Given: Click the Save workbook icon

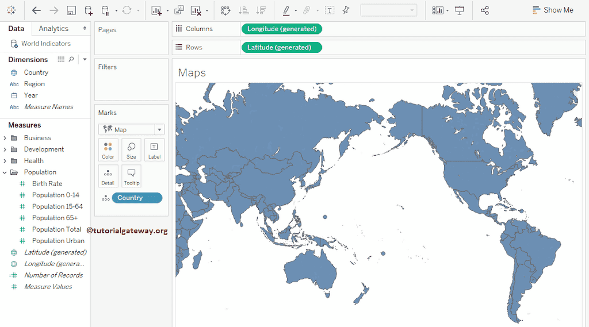Looking at the screenshot, I should point(71,10).
